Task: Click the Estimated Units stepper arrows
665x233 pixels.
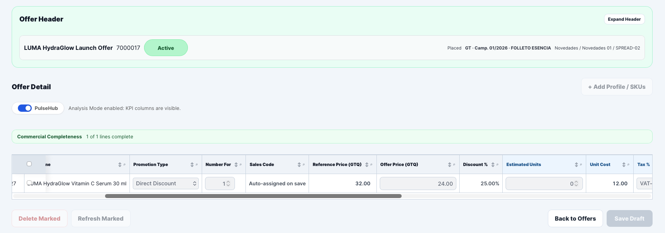Action: point(576,183)
